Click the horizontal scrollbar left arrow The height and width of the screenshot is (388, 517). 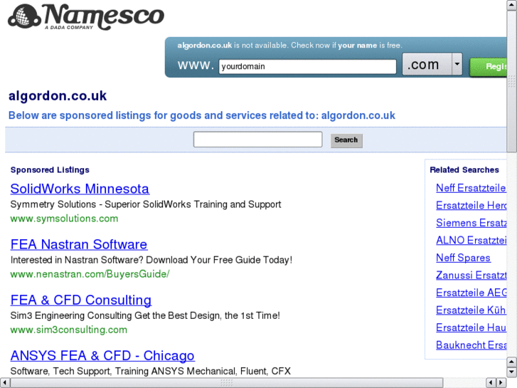tap(5, 383)
